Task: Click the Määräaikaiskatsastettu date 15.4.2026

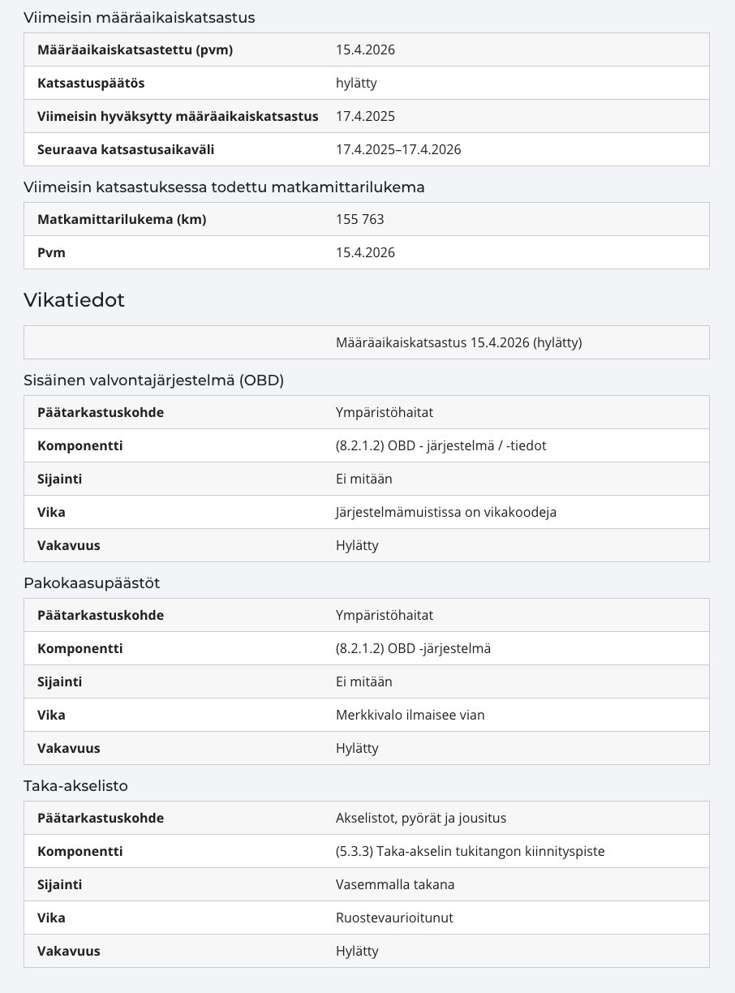Action: pyautogui.click(x=365, y=49)
